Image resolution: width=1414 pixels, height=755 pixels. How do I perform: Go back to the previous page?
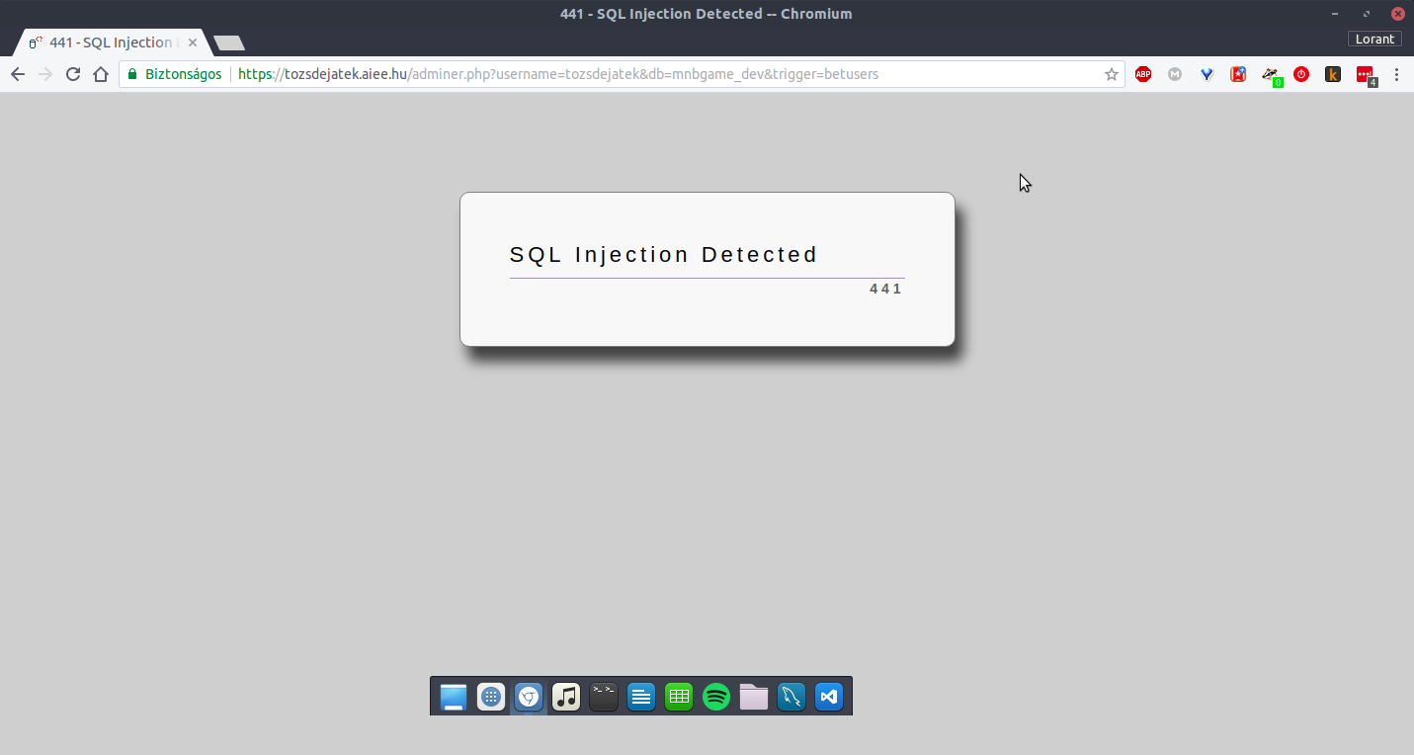18,74
